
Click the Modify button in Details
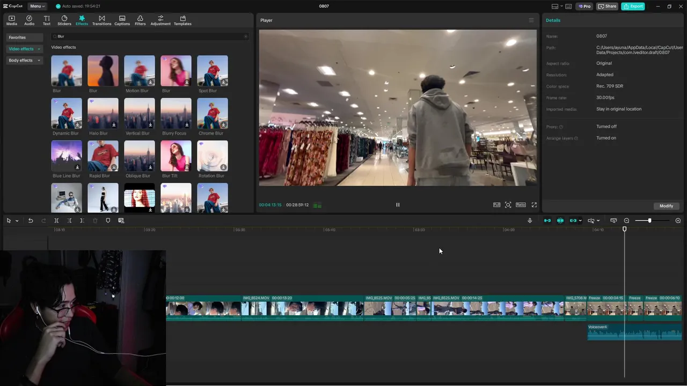(666, 206)
